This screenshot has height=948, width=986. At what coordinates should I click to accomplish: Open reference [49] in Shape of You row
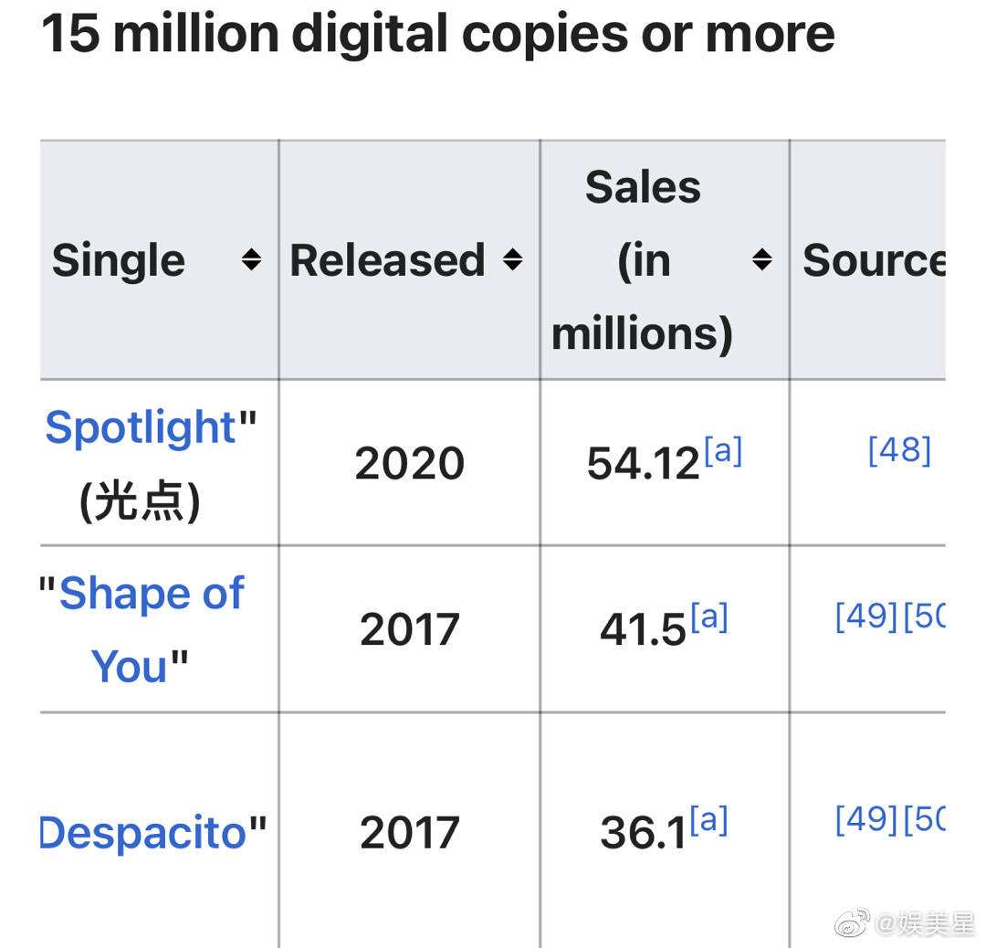pos(866,616)
